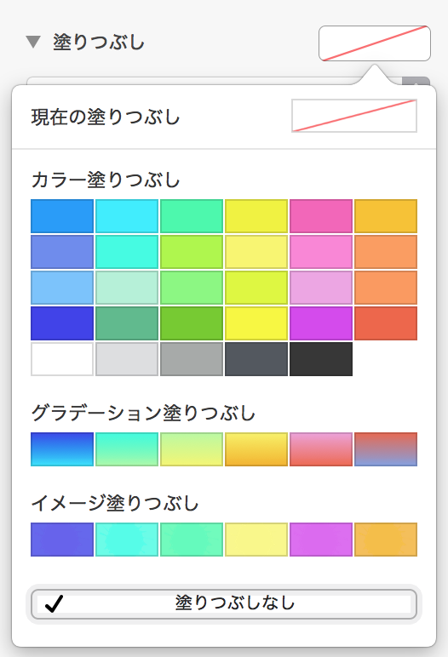Select the orange swatch in the second row
Image resolution: width=448 pixels, height=657 pixels.
click(386, 252)
